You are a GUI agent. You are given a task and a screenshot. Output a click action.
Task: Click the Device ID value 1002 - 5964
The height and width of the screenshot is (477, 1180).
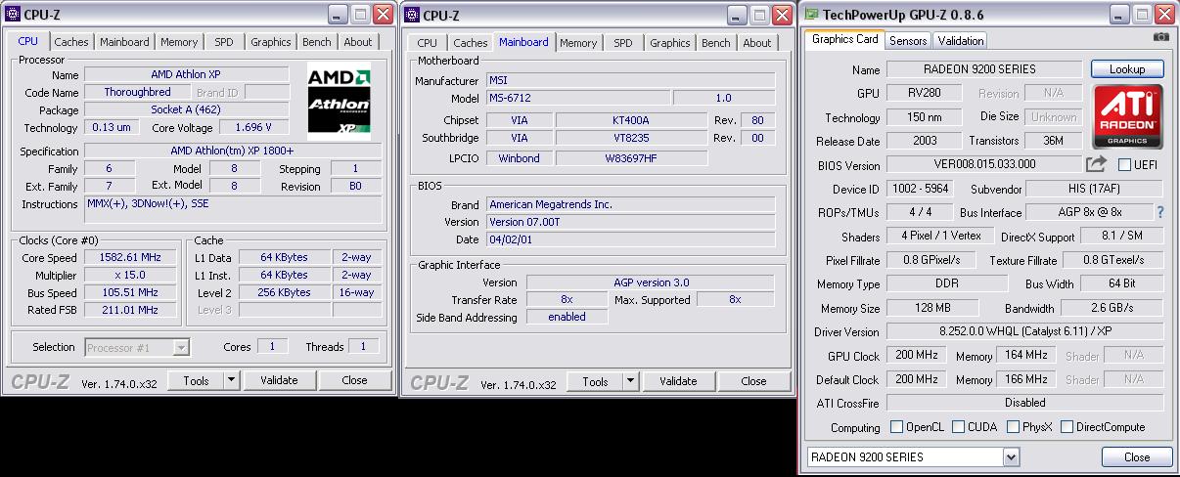[x=918, y=189]
